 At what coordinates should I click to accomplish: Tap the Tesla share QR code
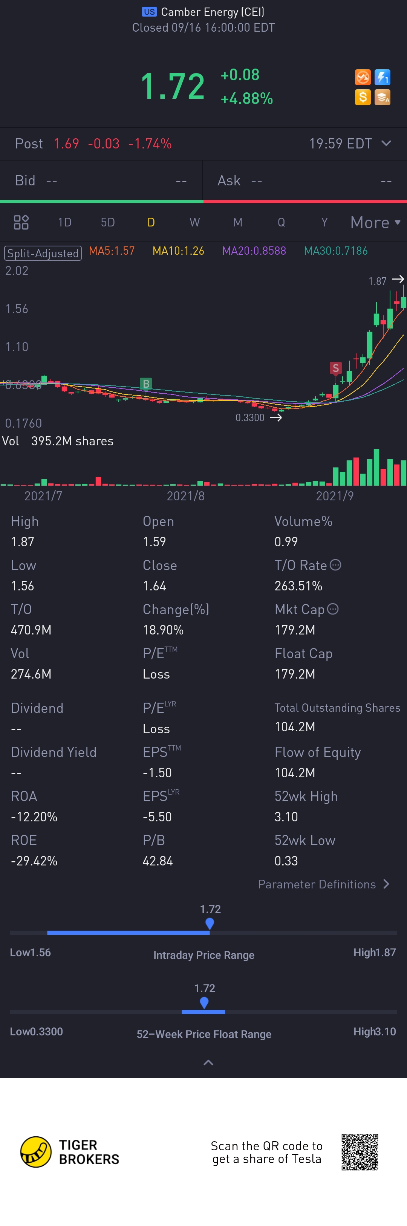360,1152
